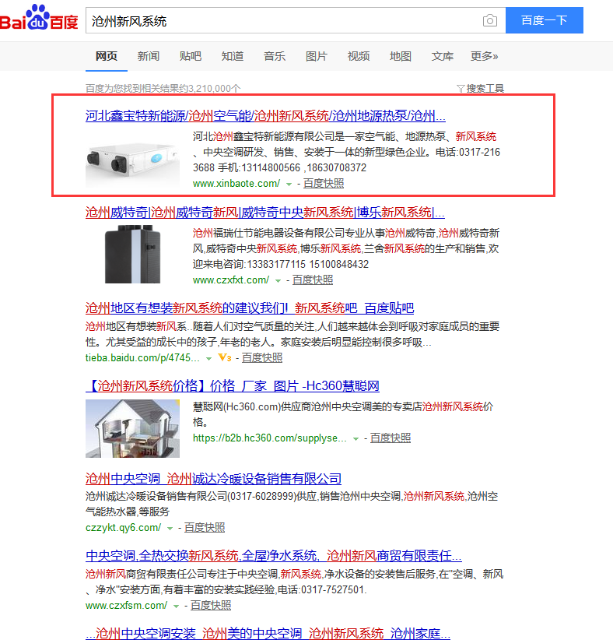Open 河北鑫宝特新能源 result title
The image size is (613, 640).
265,116
